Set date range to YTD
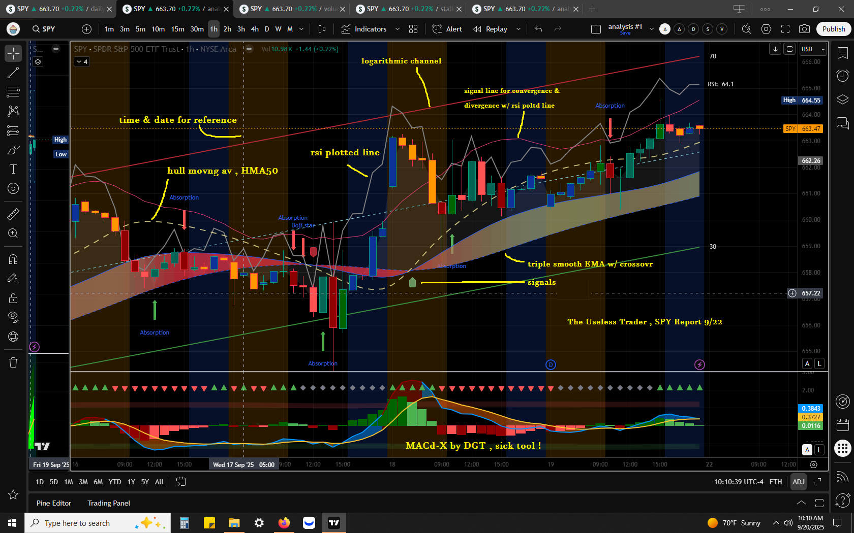The height and width of the screenshot is (533, 854). click(x=115, y=482)
